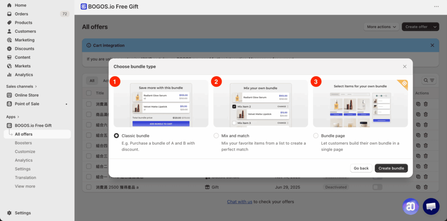This screenshot has width=447, height=221.
Task: Click the Markets globe icon
Action: pos(10,66)
